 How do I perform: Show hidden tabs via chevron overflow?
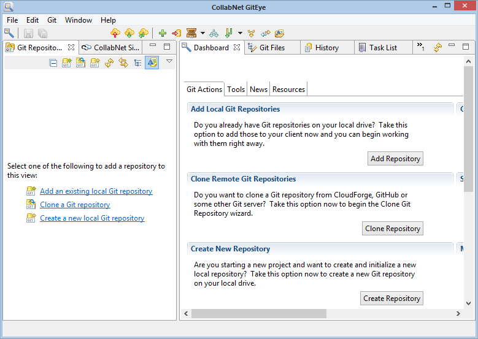click(421, 47)
